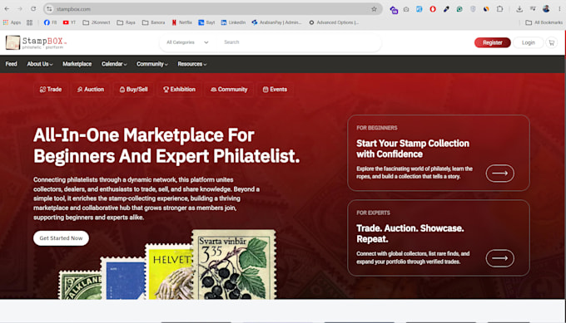The image size is (566, 323).
Task: Expand the About Us menu
Action: tap(40, 64)
